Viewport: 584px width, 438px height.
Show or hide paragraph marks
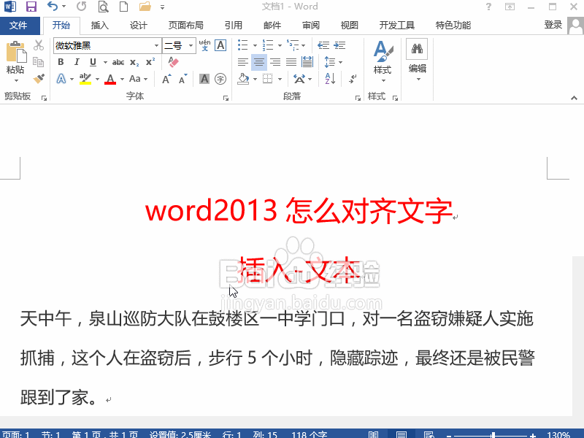pos(353,79)
